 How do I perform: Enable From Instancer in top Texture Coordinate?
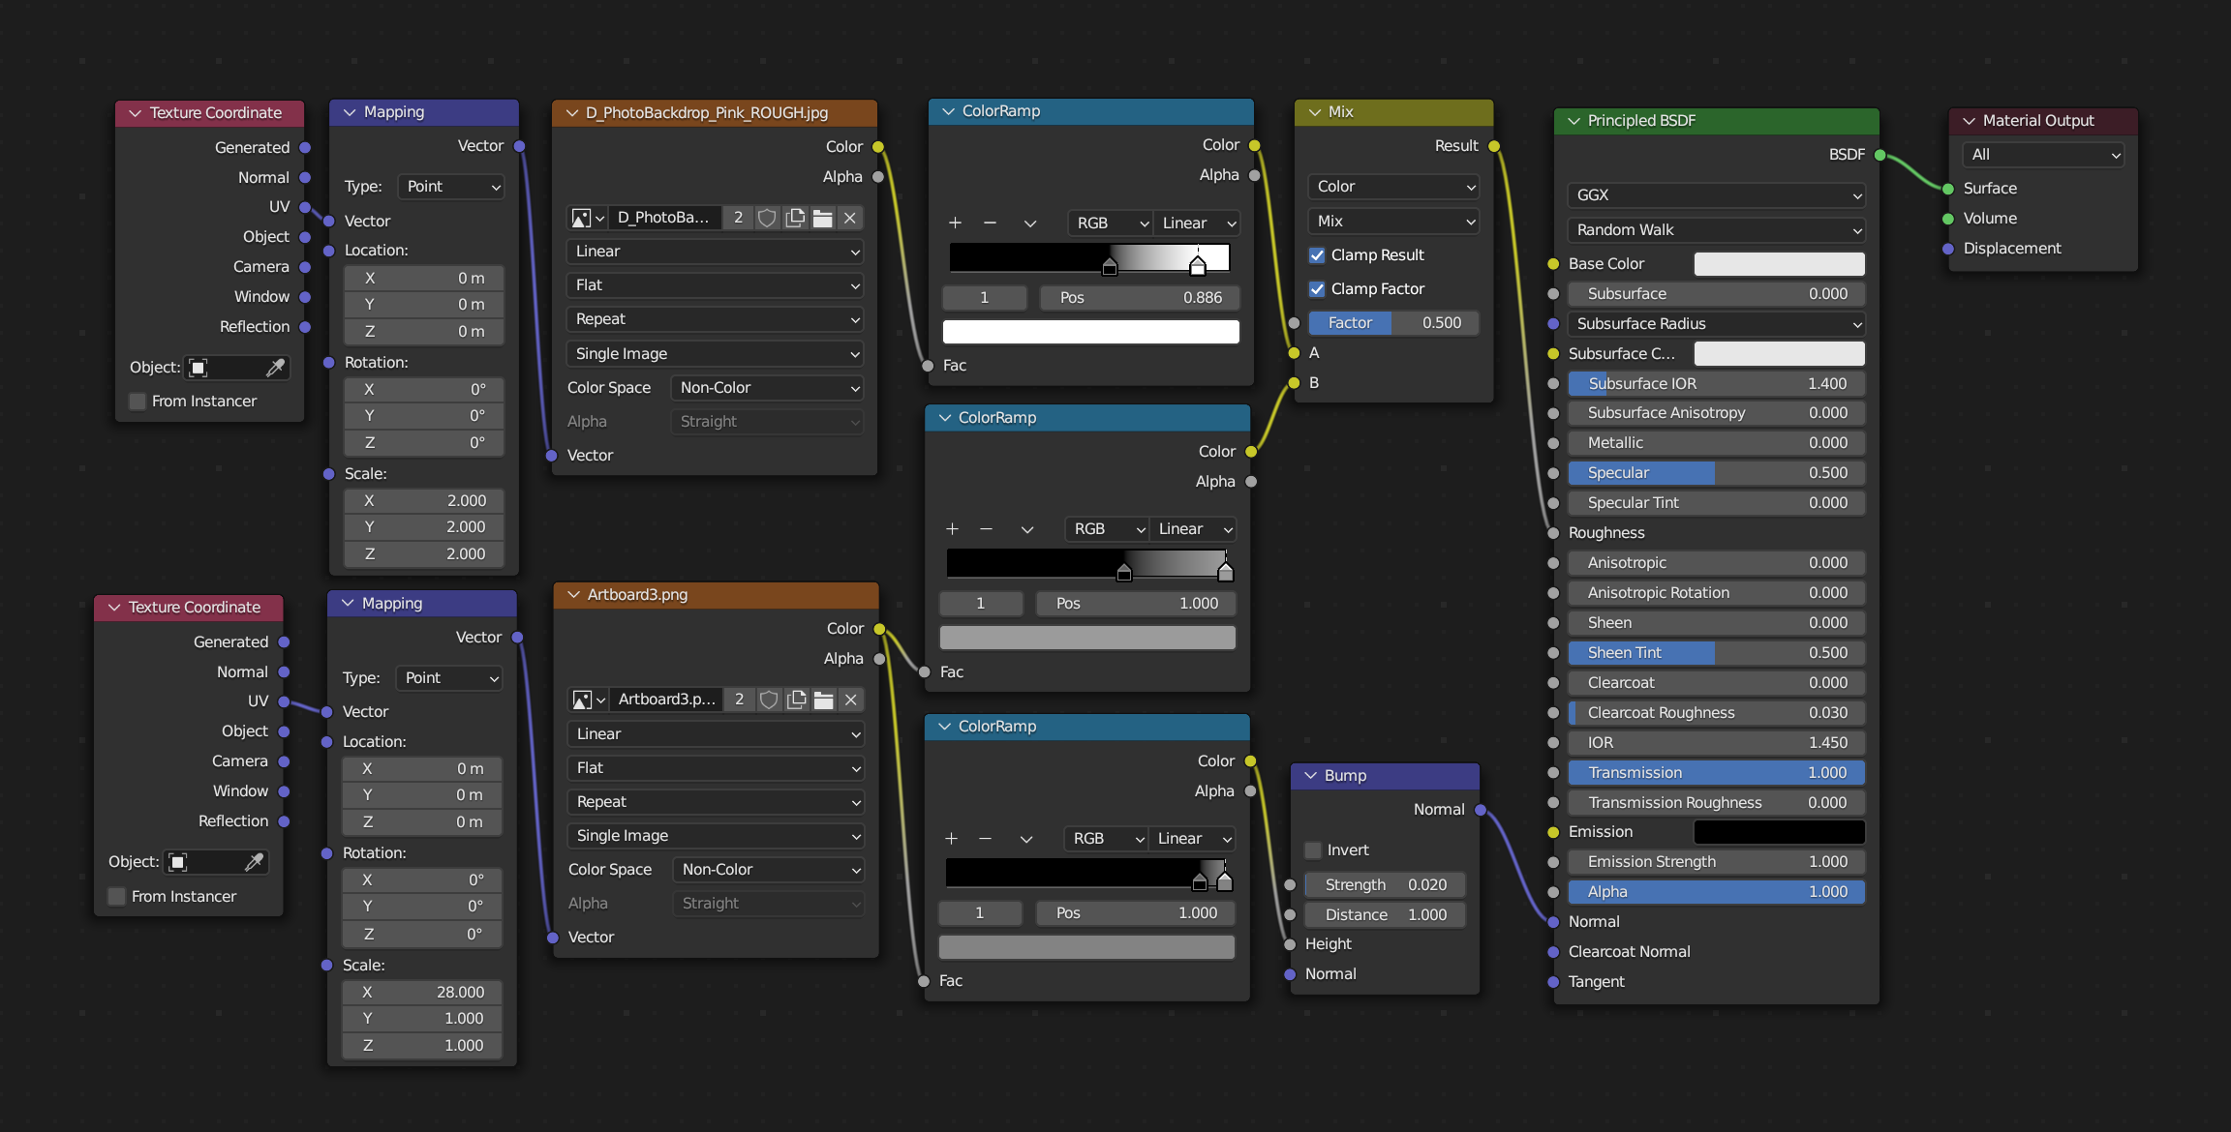[138, 402]
